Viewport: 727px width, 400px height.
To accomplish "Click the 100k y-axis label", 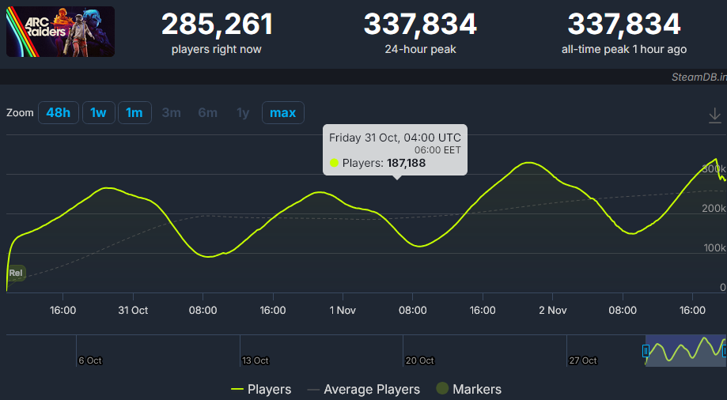I will (x=714, y=248).
